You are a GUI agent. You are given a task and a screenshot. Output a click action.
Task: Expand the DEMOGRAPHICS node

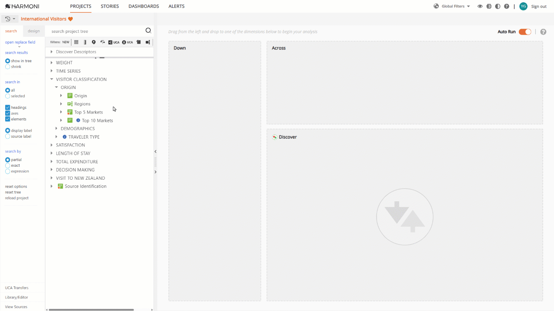coord(56,128)
